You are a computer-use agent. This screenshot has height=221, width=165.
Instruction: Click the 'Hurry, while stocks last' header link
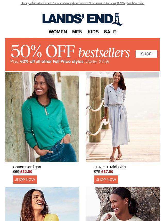click(x=73, y=3)
